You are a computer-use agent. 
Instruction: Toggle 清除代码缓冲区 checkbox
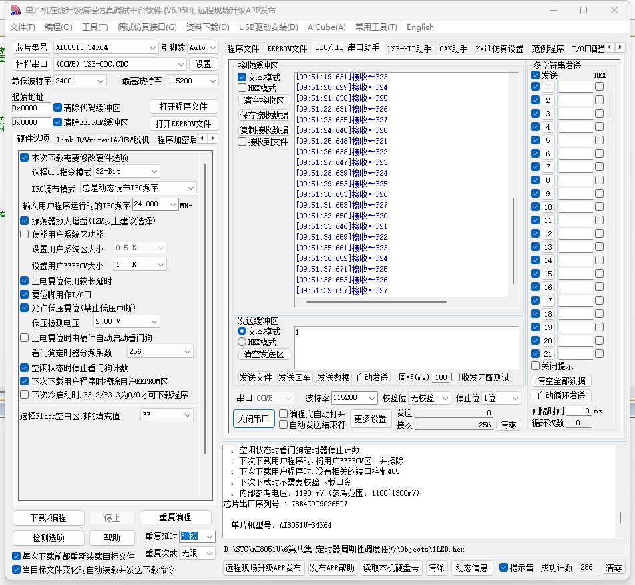click(57, 108)
